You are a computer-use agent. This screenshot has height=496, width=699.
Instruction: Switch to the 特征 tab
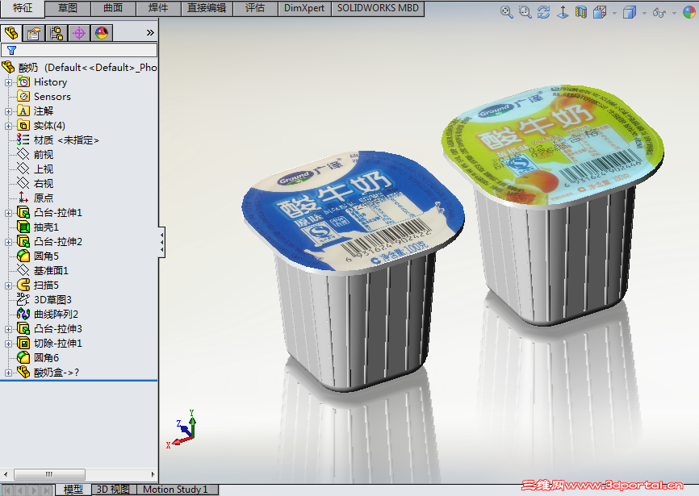pyautogui.click(x=23, y=8)
